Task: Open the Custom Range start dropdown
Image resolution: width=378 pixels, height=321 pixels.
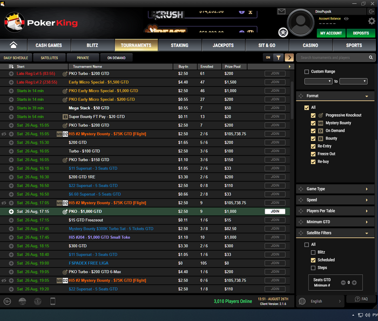Action: (x=318, y=81)
